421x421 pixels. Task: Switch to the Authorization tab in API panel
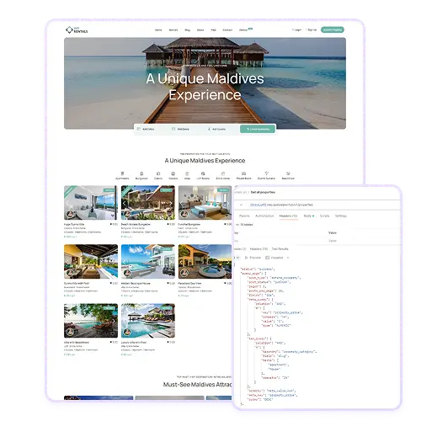[264, 216]
